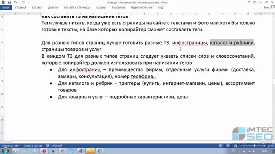Click the underlined word "инфостраниц" in first bullet
The height and width of the screenshot is (154, 275).
tap(85, 69)
